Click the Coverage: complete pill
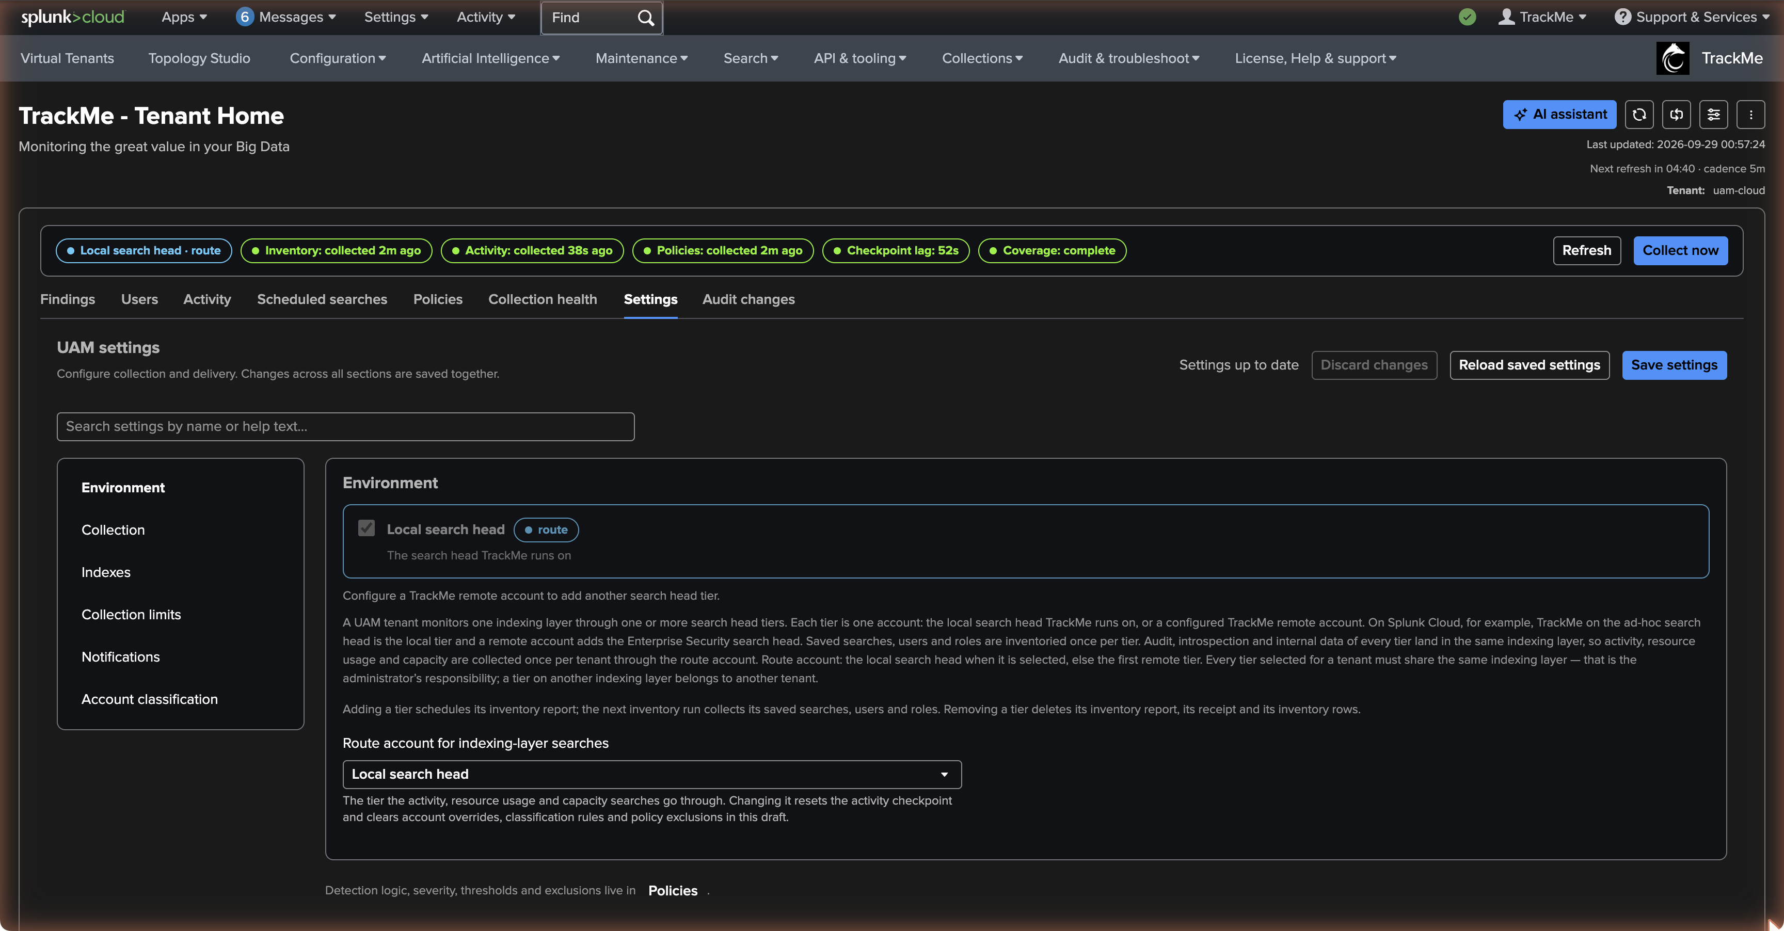The height and width of the screenshot is (931, 1784). [x=1052, y=251]
